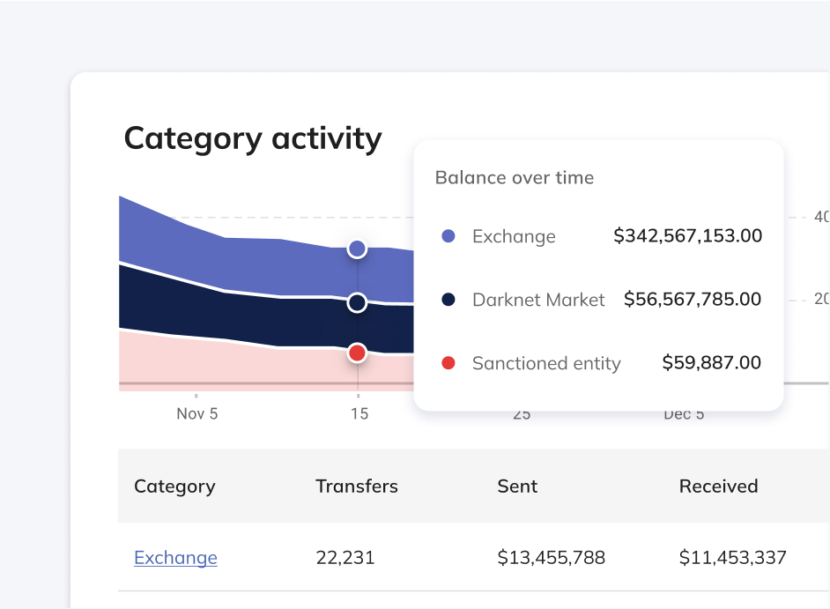Click the Sent column header
Viewport: 830px width, 609px height.
(517, 486)
